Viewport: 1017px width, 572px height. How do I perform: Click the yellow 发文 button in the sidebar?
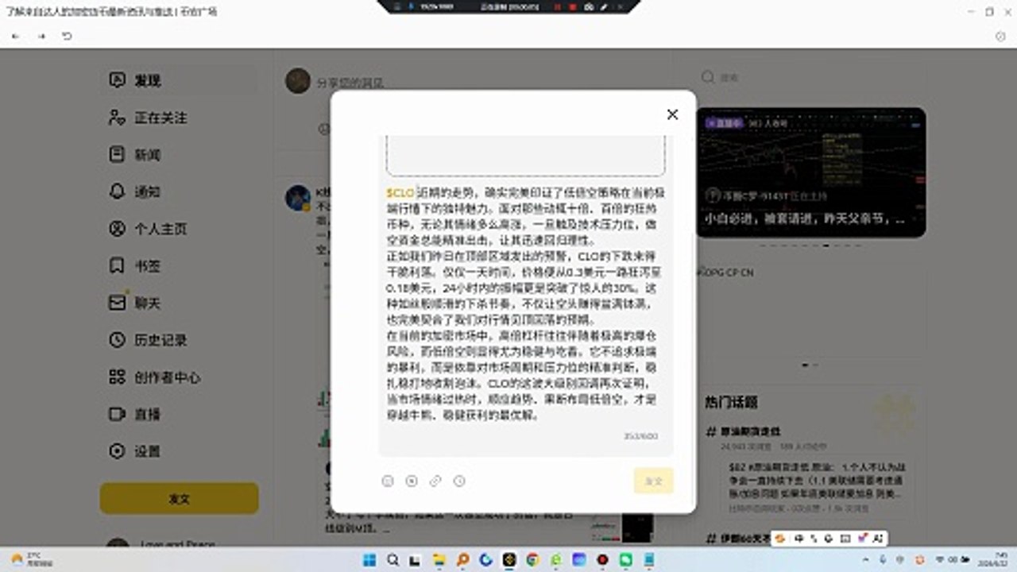180,498
